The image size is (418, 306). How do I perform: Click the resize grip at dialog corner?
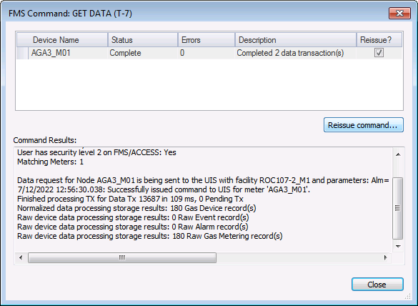[x=408, y=296]
